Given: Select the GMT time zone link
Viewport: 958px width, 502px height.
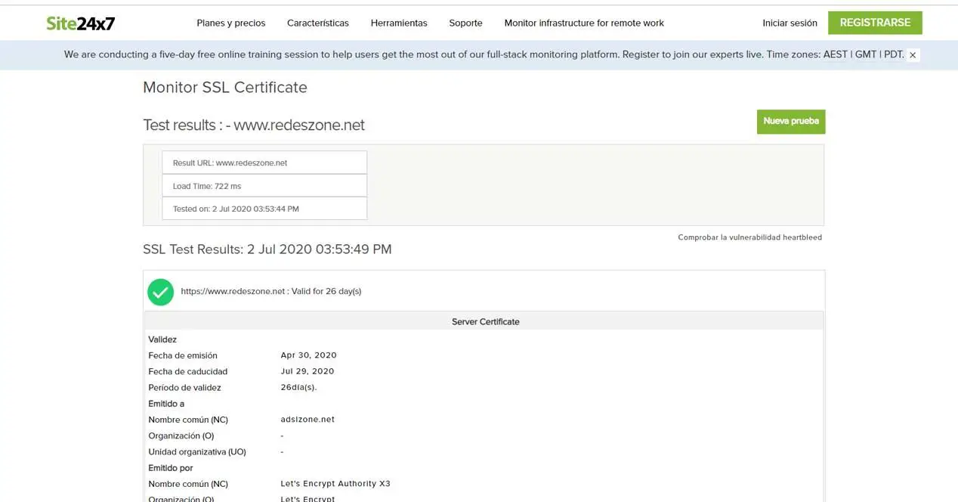Looking at the screenshot, I should 866,54.
